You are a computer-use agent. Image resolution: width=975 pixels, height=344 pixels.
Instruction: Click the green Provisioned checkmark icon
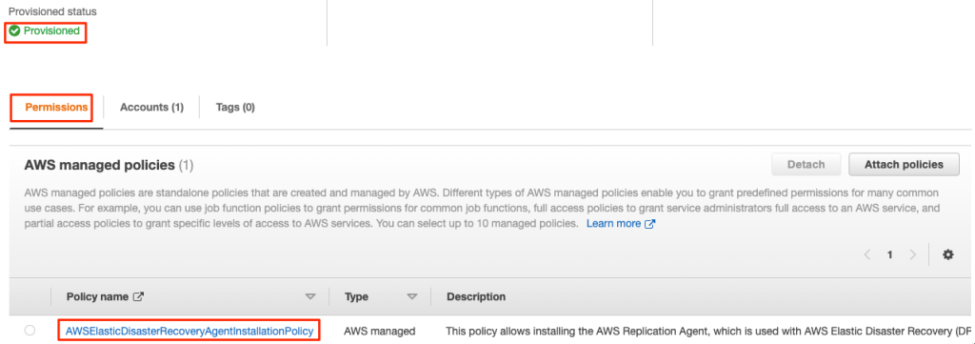coord(15,30)
